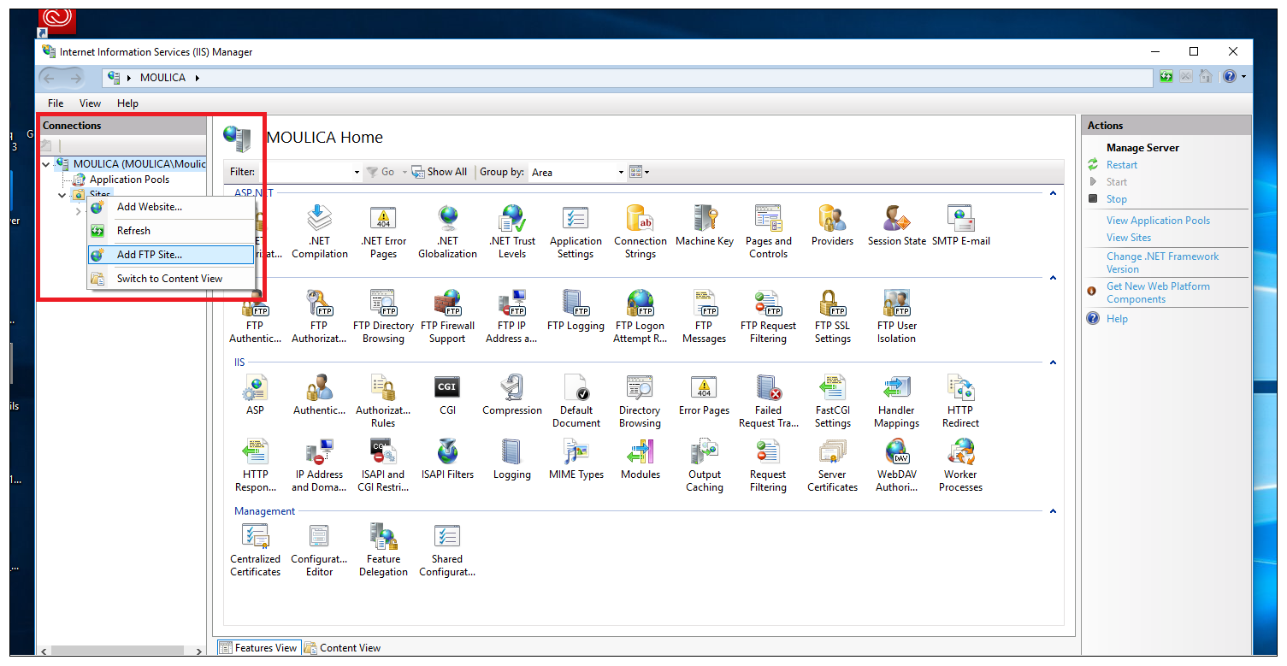Open the Help menu

tap(127, 103)
